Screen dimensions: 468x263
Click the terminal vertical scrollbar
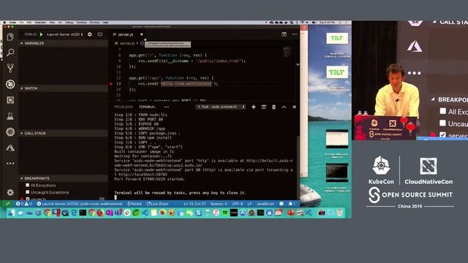coord(298,167)
